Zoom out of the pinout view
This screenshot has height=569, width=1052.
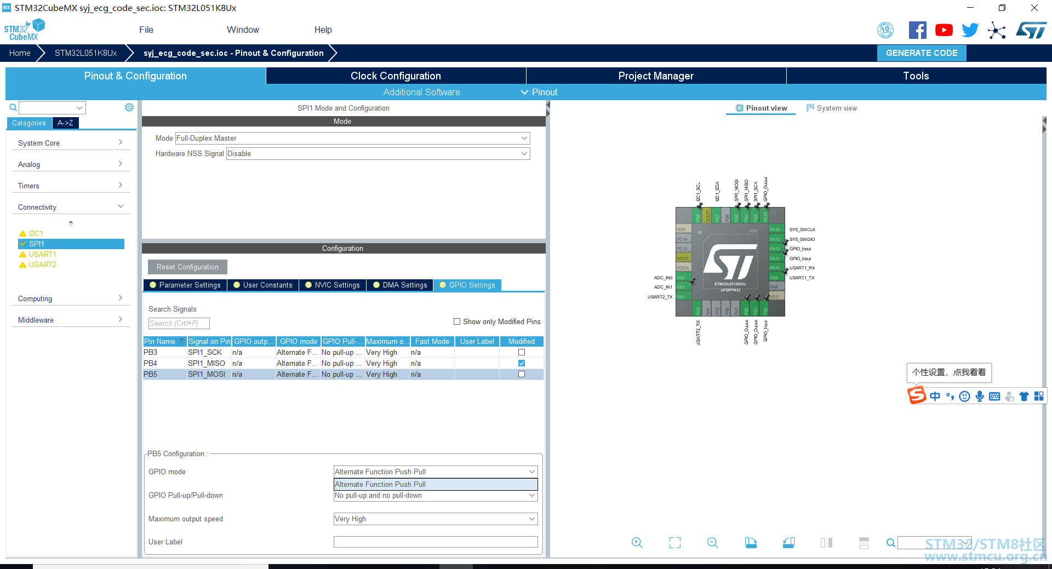(x=712, y=543)
